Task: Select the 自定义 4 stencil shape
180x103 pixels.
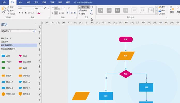Action: click(x=20, y=88)
